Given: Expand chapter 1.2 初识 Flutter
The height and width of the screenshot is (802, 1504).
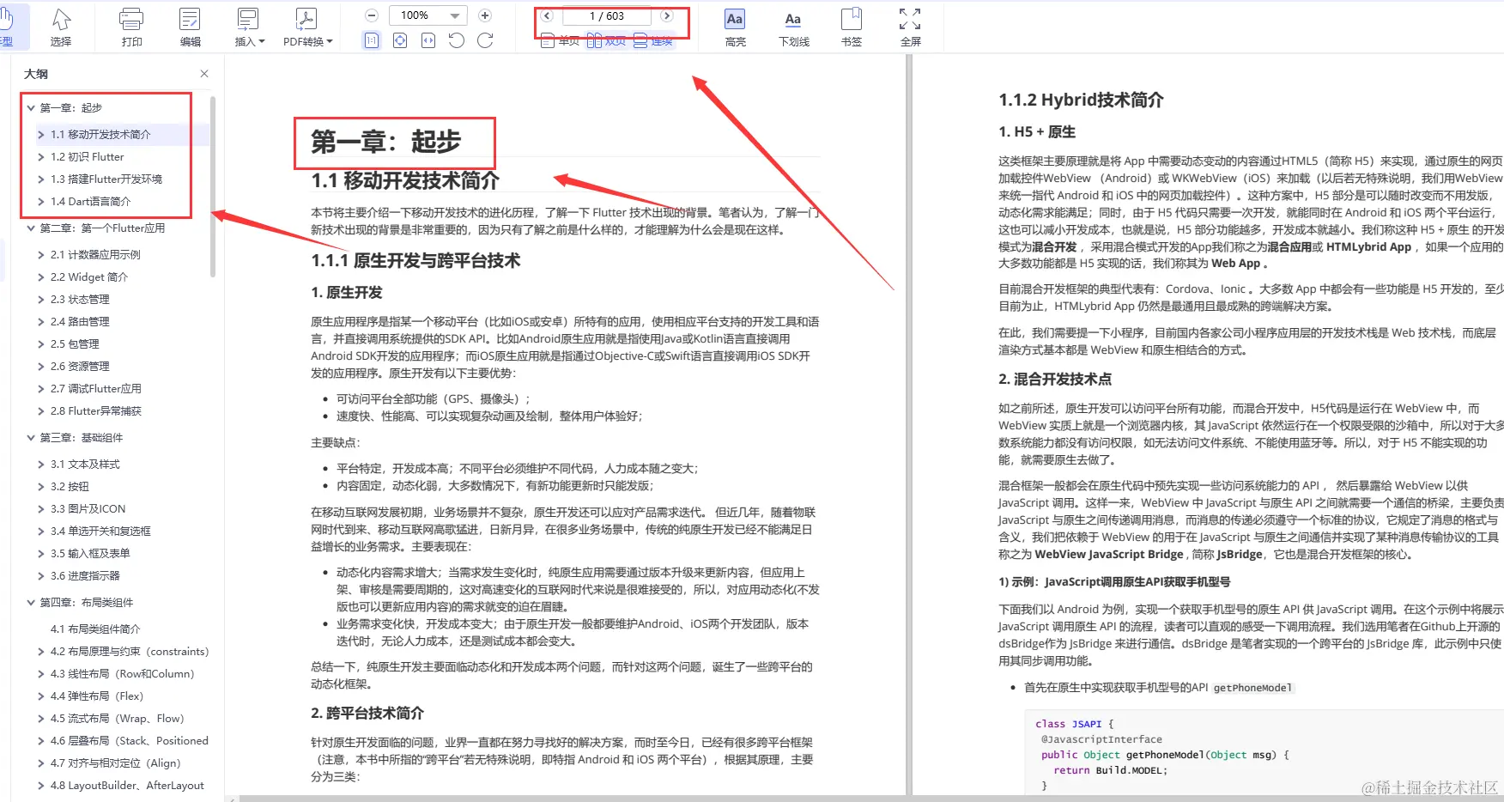Looking at the screenshot, I should click(x=40, y=156).
